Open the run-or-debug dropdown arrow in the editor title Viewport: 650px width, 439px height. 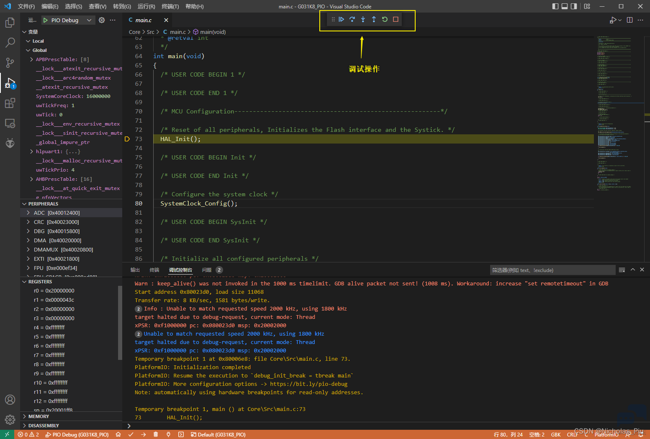coord(620,20)
